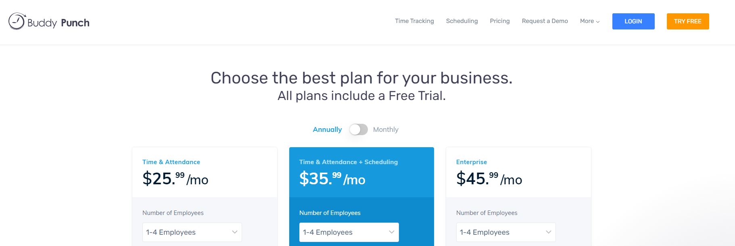This screenshot has width=735, height=246.
Task: Open Request a Demo link
Action: [545, 21]
